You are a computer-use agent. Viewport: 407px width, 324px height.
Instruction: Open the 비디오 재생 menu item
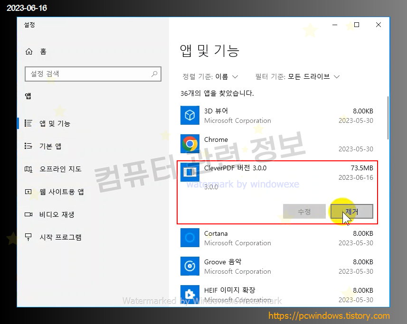pos(57,214)
